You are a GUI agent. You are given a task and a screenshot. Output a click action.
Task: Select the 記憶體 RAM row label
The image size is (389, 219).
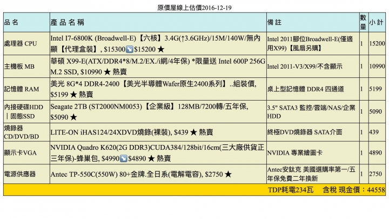click(22, 89)
